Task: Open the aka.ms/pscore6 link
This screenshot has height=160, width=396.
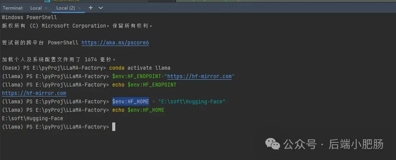Action: (115, 42)
